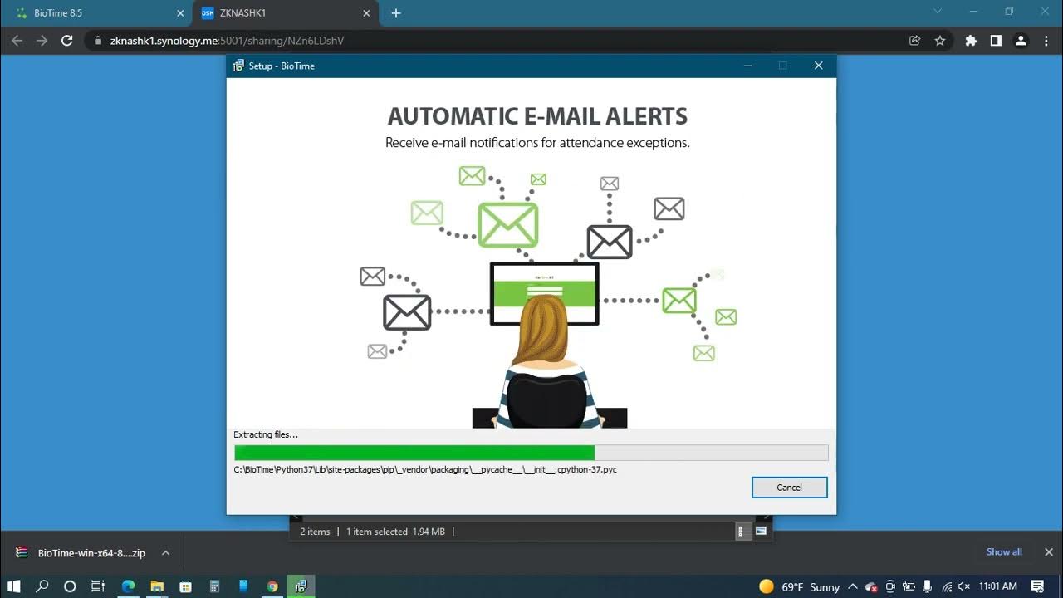Minimize the Setup - BioTime window
The width and height of the screenshot is (1063, 598).
[x=747, y=66]
